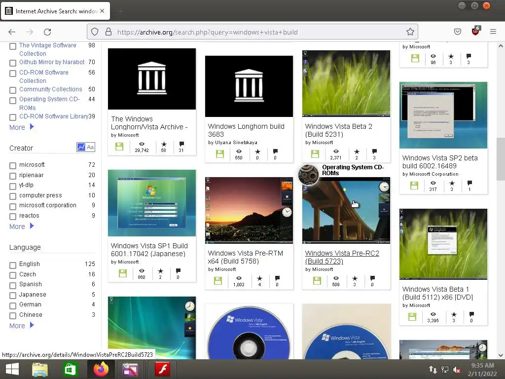Viewport: 505px width, 379px height.
Task: Open Windows Vista SP1 Build 6001.17042 (Japanese) title
Action: (149, 249)
